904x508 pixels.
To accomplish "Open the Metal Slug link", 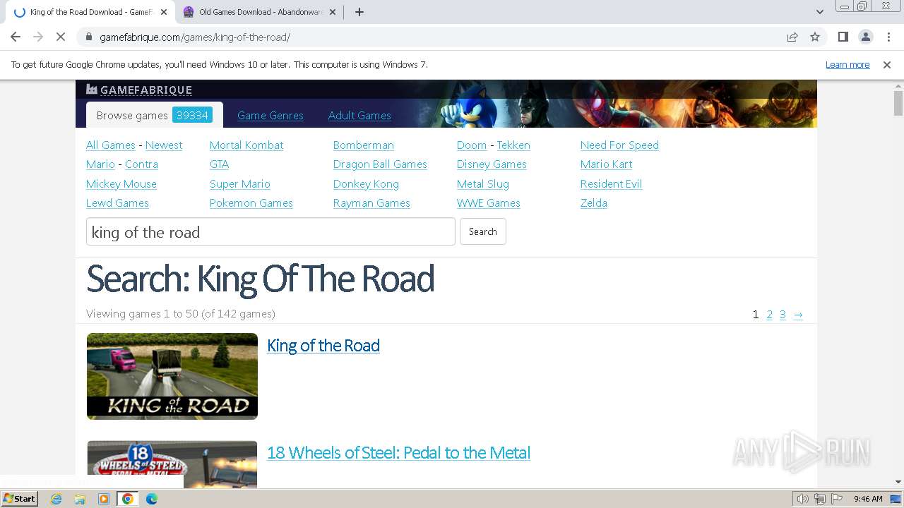I will tap(483, 183).
